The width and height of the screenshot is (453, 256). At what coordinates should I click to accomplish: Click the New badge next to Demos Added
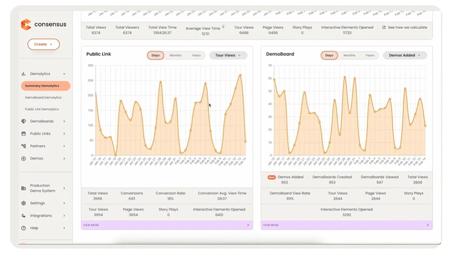pos(271,177)
